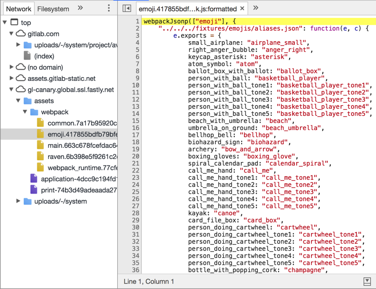This screenshot has height=289, width=376.
Task: Collapse the top frame tree node
Action: tap(5, 22)
